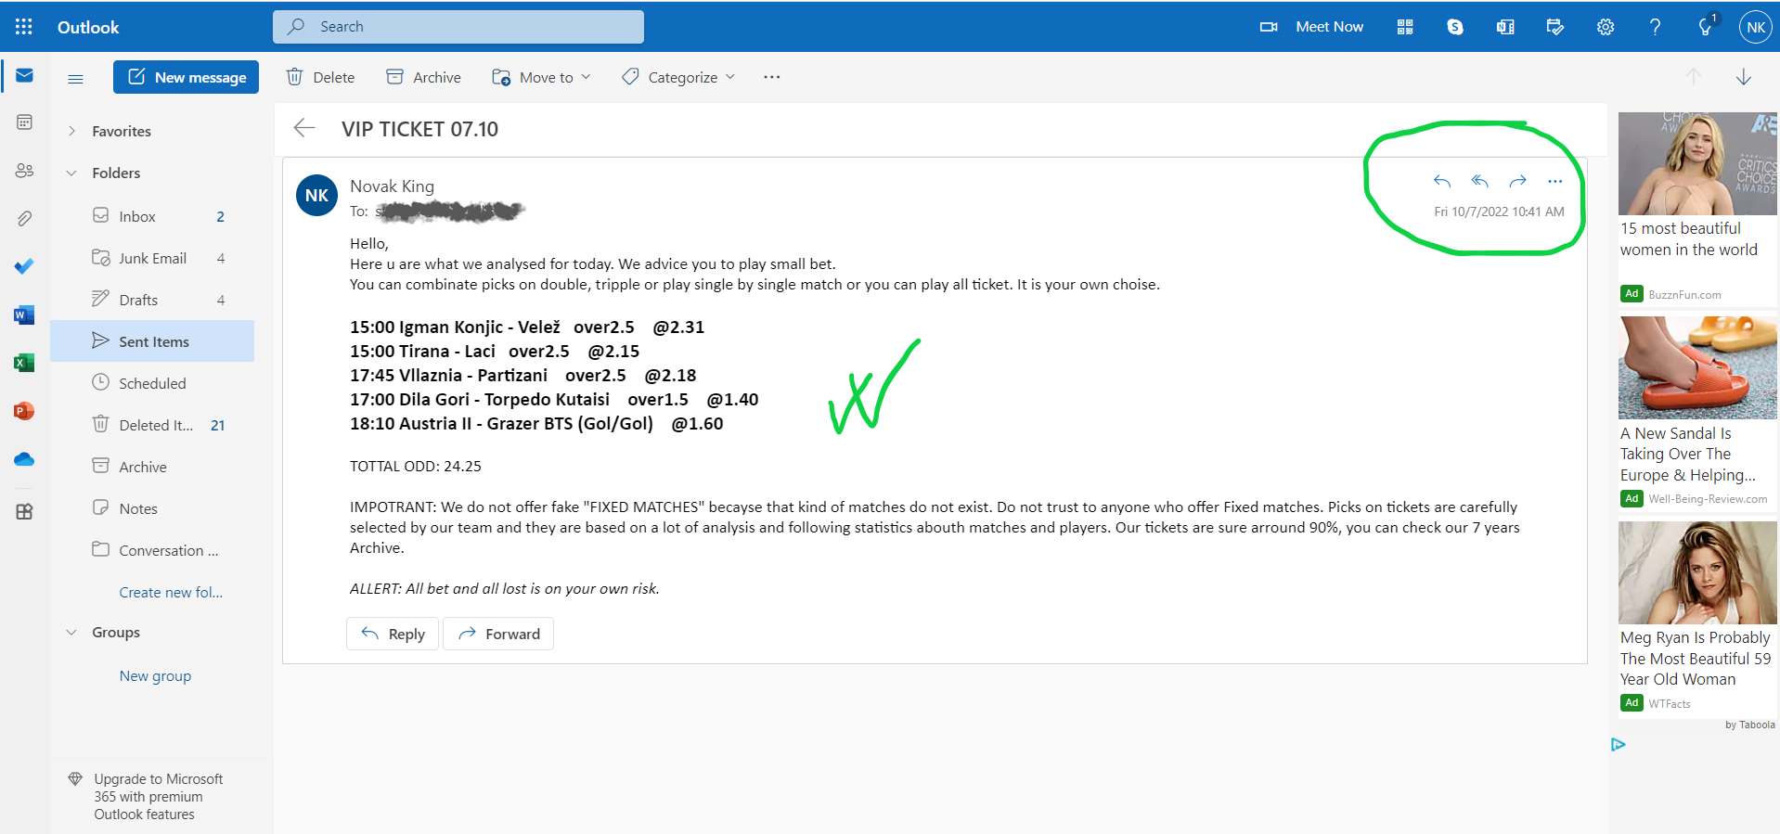The height and width of the screenshot is (834, 1780).
Task: Expand the Favorites section
Action: pyautogui.click(x=72, y=131)
